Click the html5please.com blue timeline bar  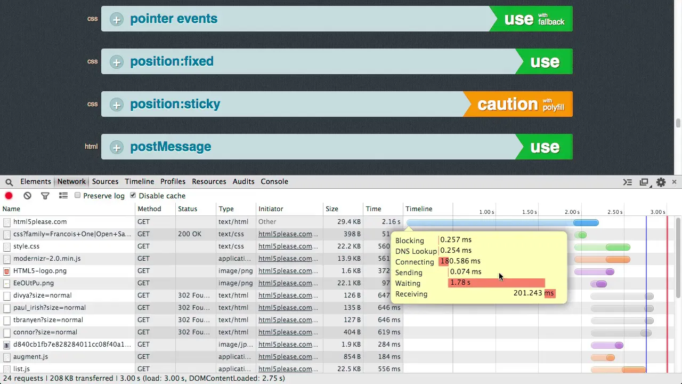[x=502, y=222]
